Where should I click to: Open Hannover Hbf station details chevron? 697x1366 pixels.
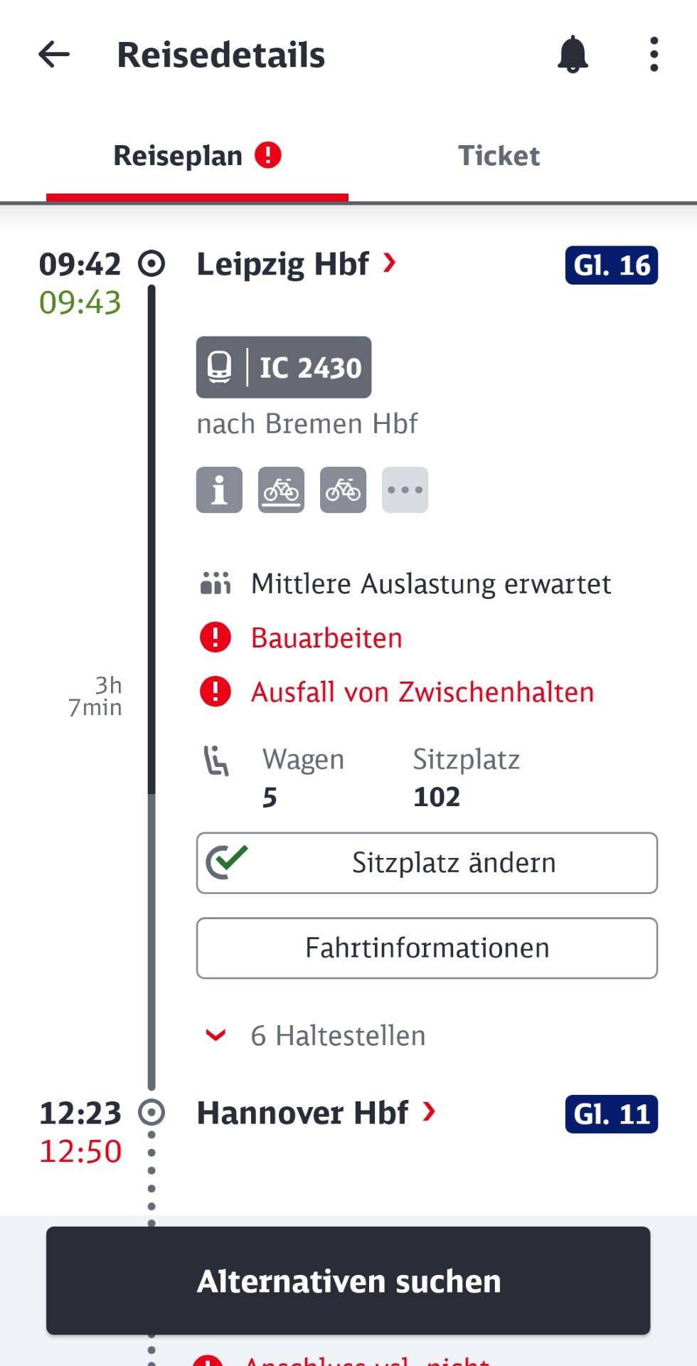point(429,1111)
